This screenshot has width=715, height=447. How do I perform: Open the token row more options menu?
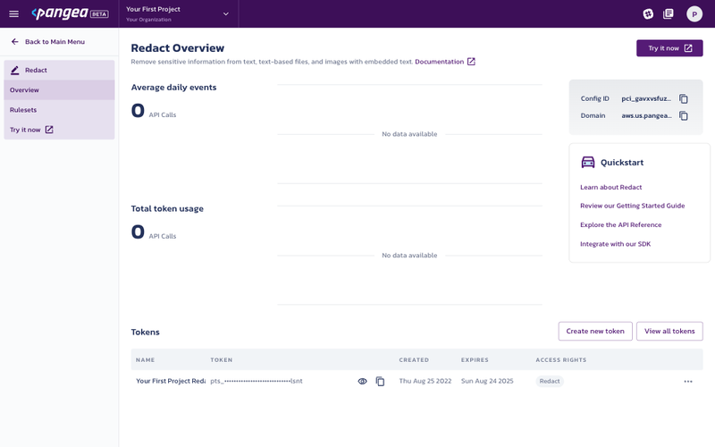coord(688,382)
